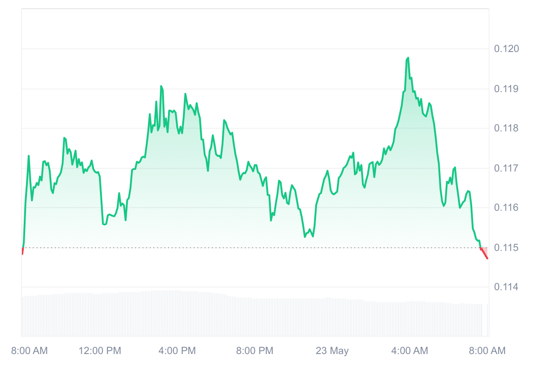The width and height of the screenshot is (548, 365).
Task: Click the highest price peak near 0.120
Action: pyautogui.click(x=407, y=58)
